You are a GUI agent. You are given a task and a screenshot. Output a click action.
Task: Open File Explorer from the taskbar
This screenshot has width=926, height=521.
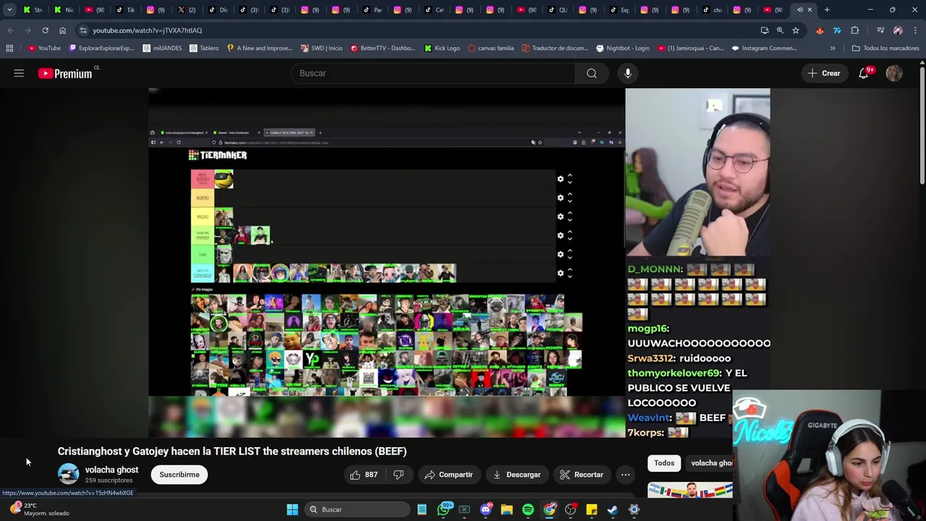point(507,509)
